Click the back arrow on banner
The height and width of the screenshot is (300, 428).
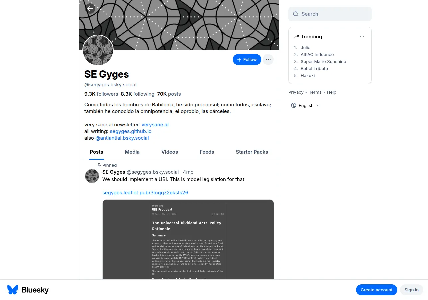(90, 9)
